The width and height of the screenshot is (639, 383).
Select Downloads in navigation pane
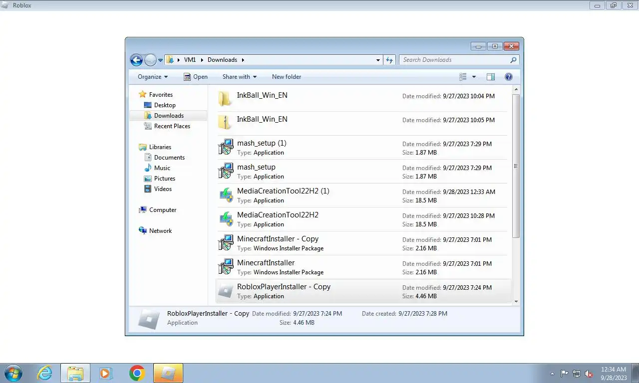point(169,116)
